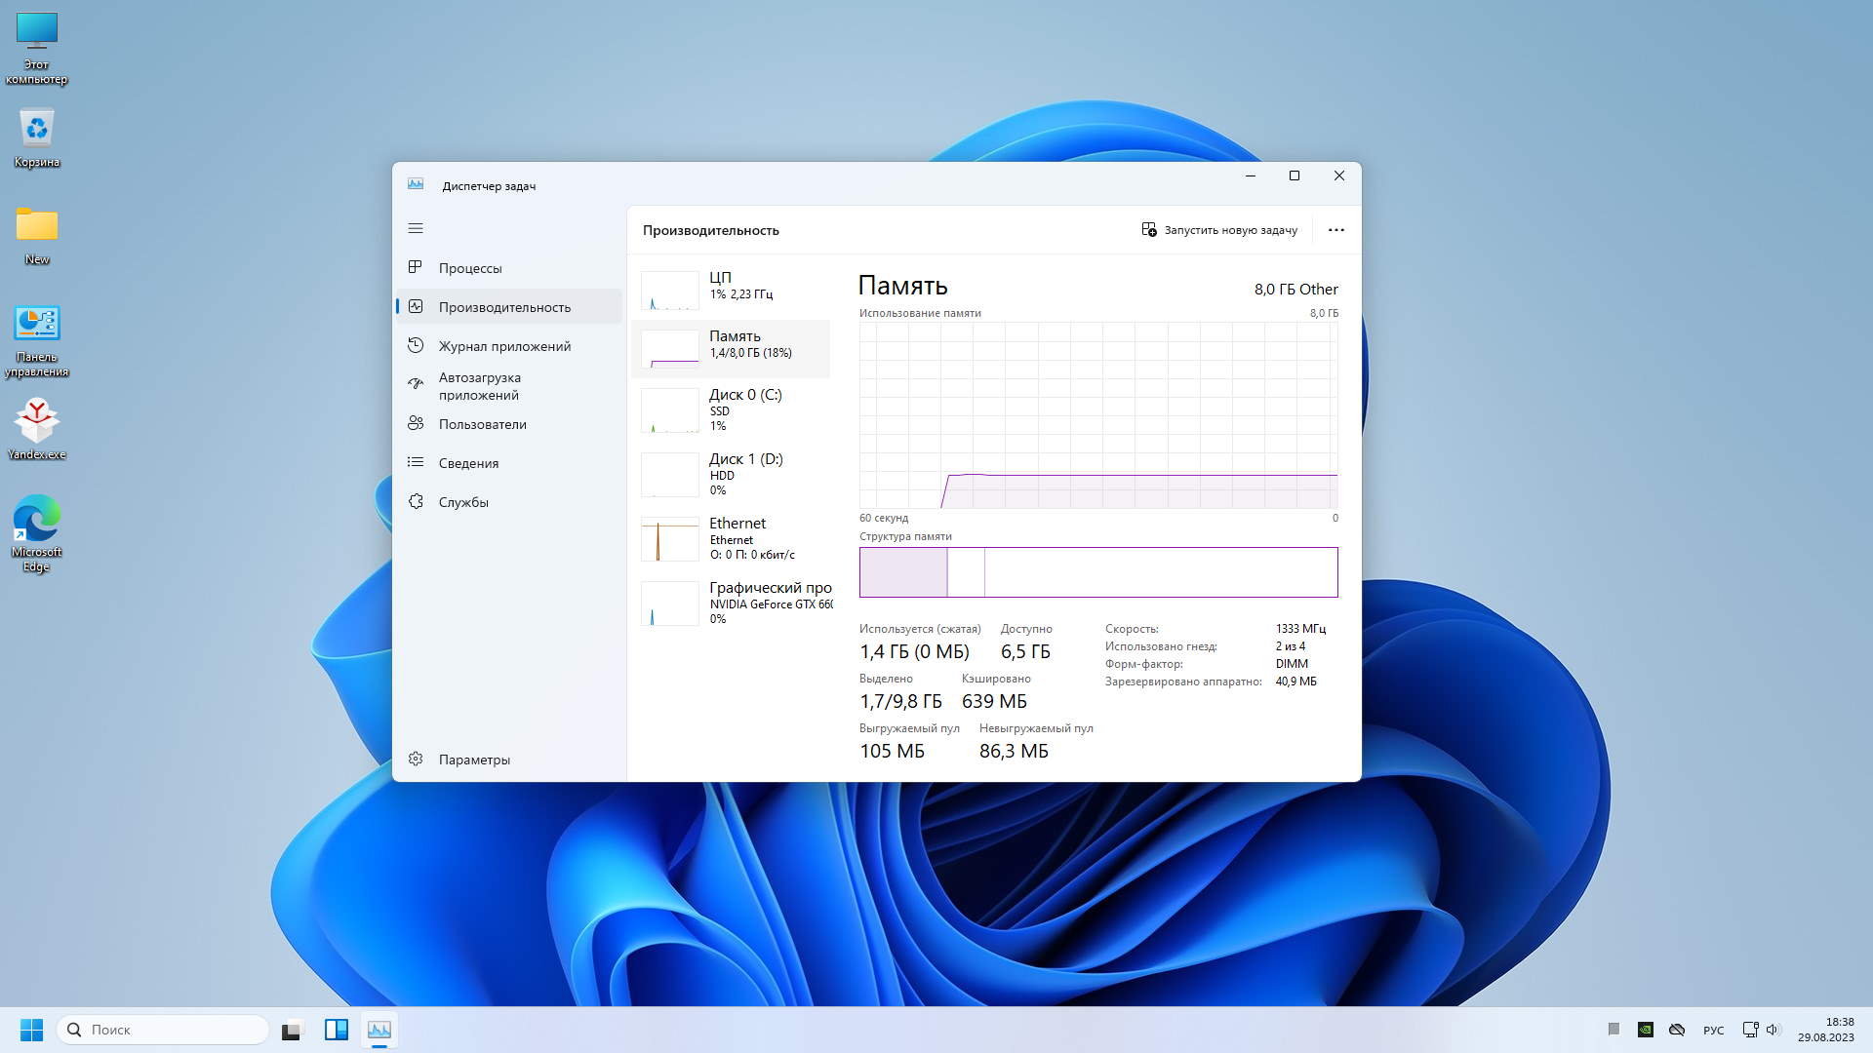Click the Startup apps gauge icon
1873x1053 pixels.
[416, 384]
